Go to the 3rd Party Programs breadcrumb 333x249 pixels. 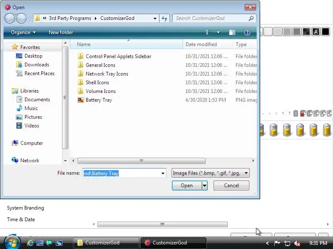click(70, 18)
